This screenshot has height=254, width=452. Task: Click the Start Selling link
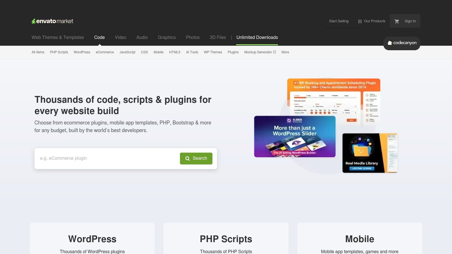click(x=338, y=21)
